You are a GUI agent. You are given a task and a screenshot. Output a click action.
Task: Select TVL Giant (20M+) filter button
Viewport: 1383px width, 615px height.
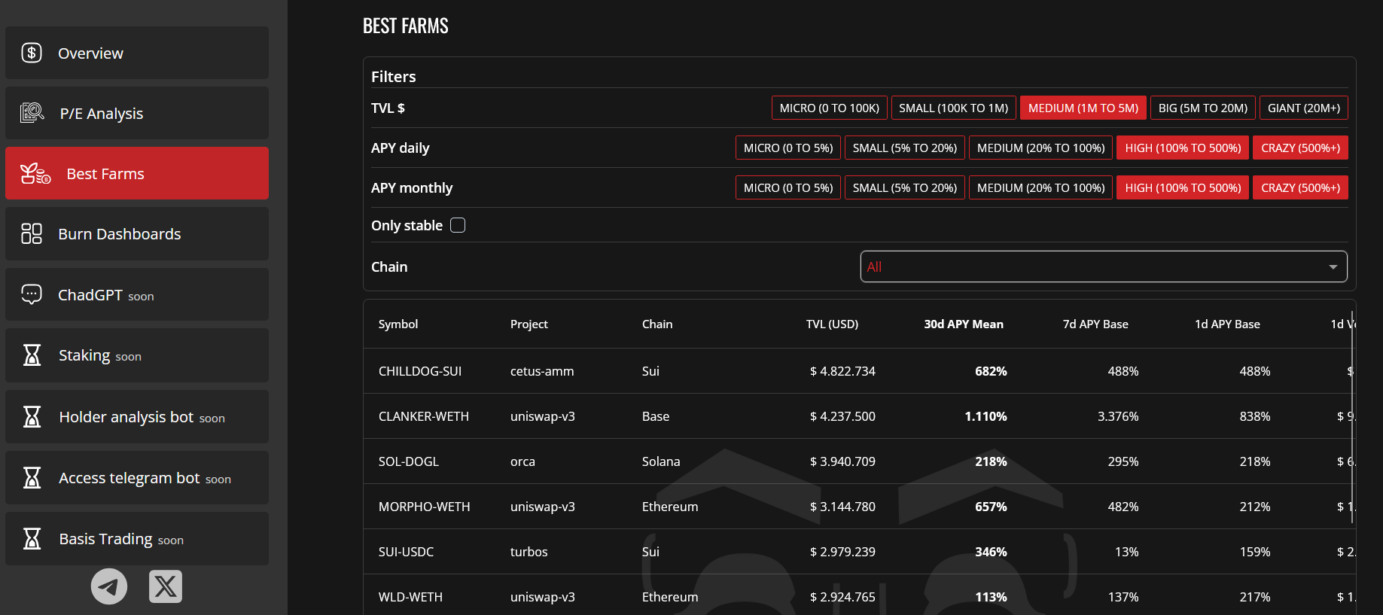[1303, 108]
